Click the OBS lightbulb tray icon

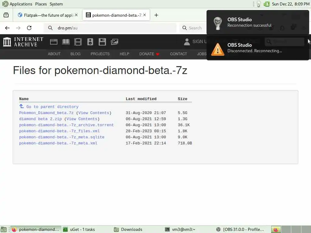tap(258, 4)
